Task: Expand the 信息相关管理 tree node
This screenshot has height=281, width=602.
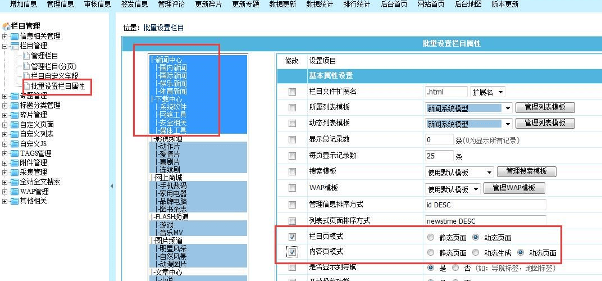Action: [4, 37]
